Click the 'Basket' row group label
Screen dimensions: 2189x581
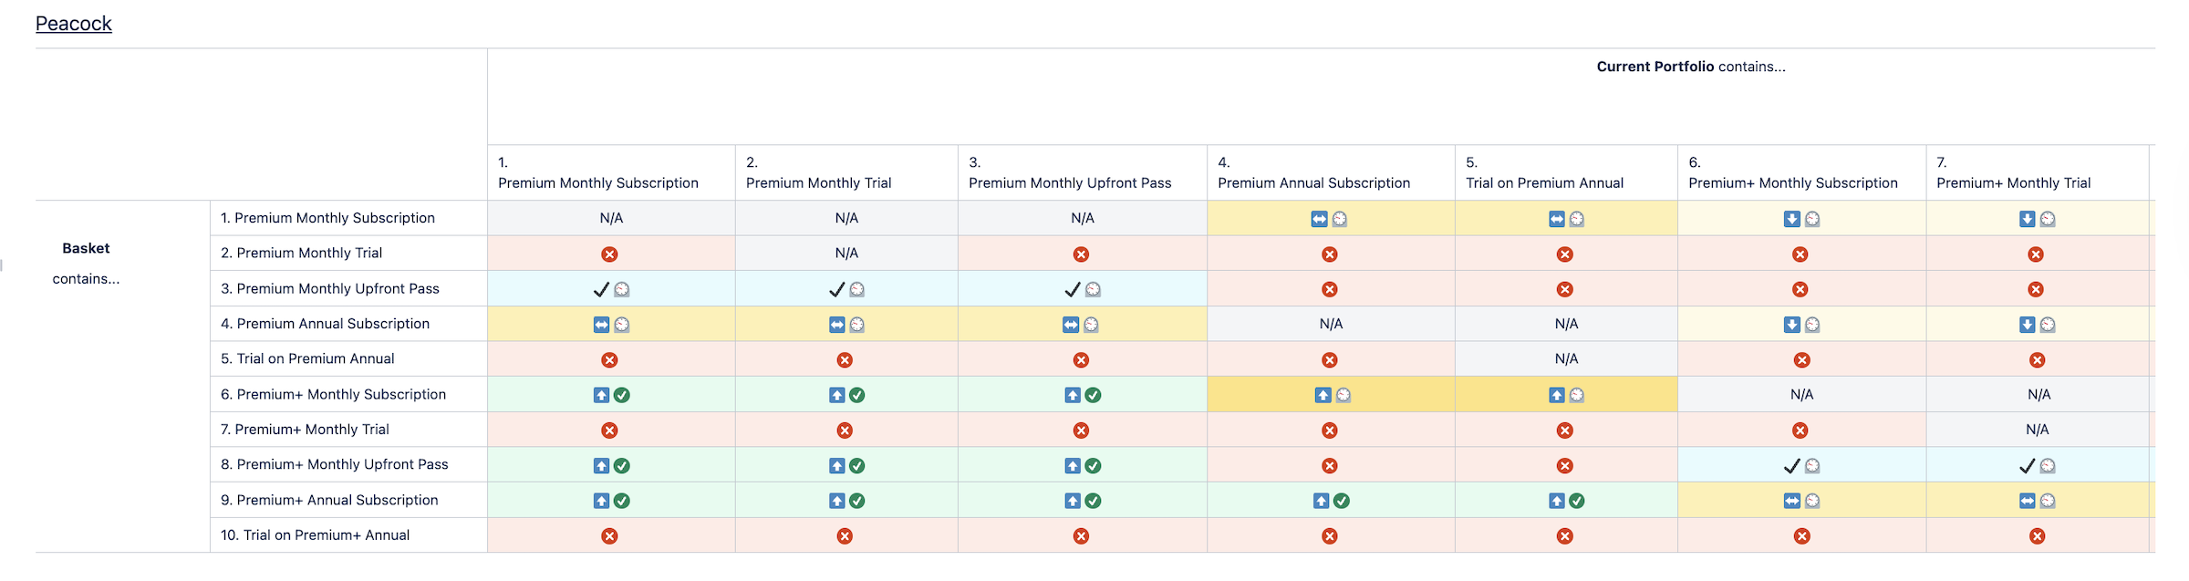tap(86, 248)
